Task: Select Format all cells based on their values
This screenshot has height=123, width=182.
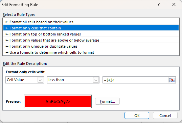Action: coord(91,22)
